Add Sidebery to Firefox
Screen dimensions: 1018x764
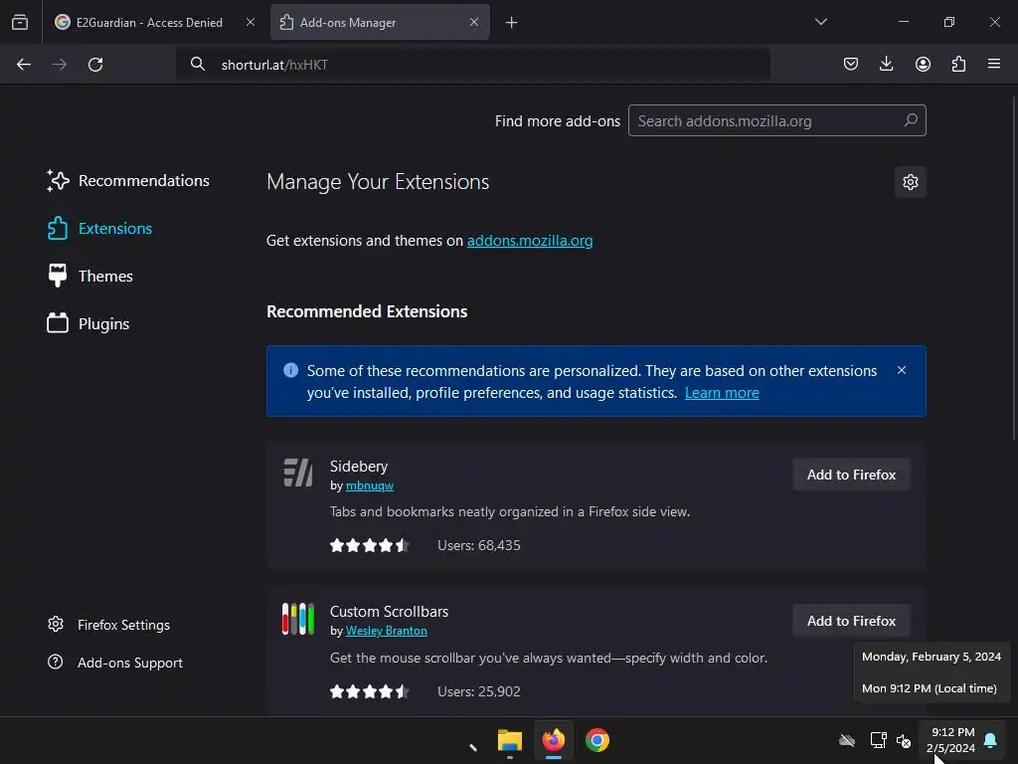pyautogui.click(x=851, y=475)
